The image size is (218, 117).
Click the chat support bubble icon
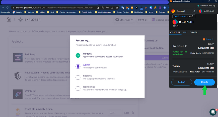pos(213,112)
